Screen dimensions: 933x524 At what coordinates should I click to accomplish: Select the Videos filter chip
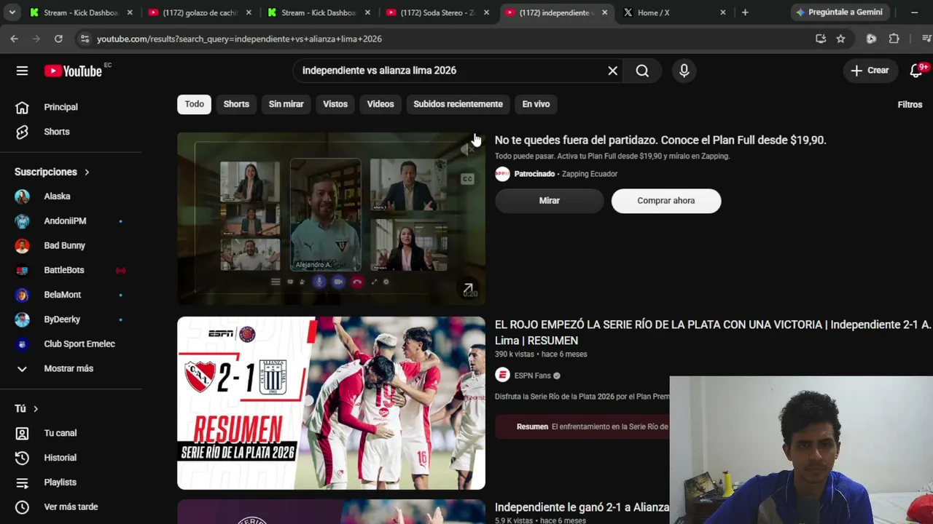point(380,104)
